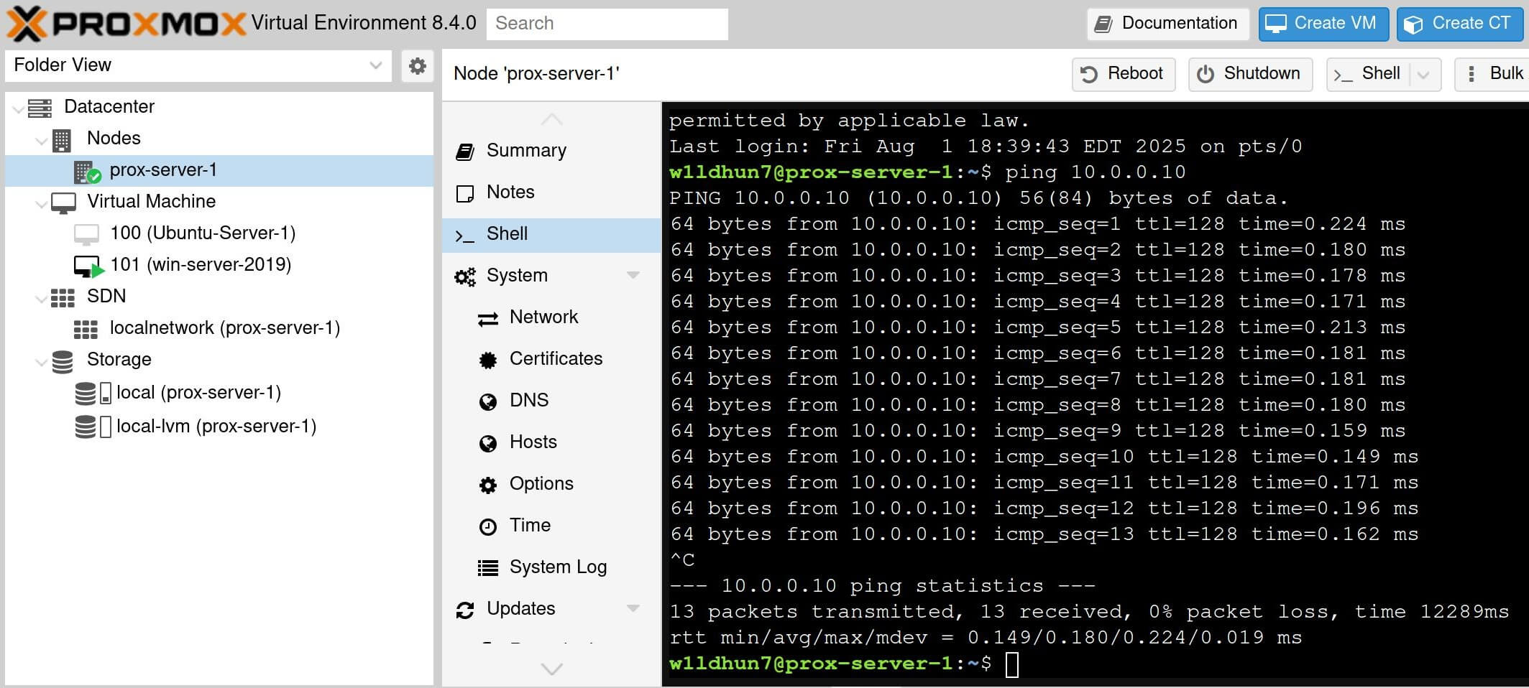Click the Documentation button

[x=1167, y=24]
